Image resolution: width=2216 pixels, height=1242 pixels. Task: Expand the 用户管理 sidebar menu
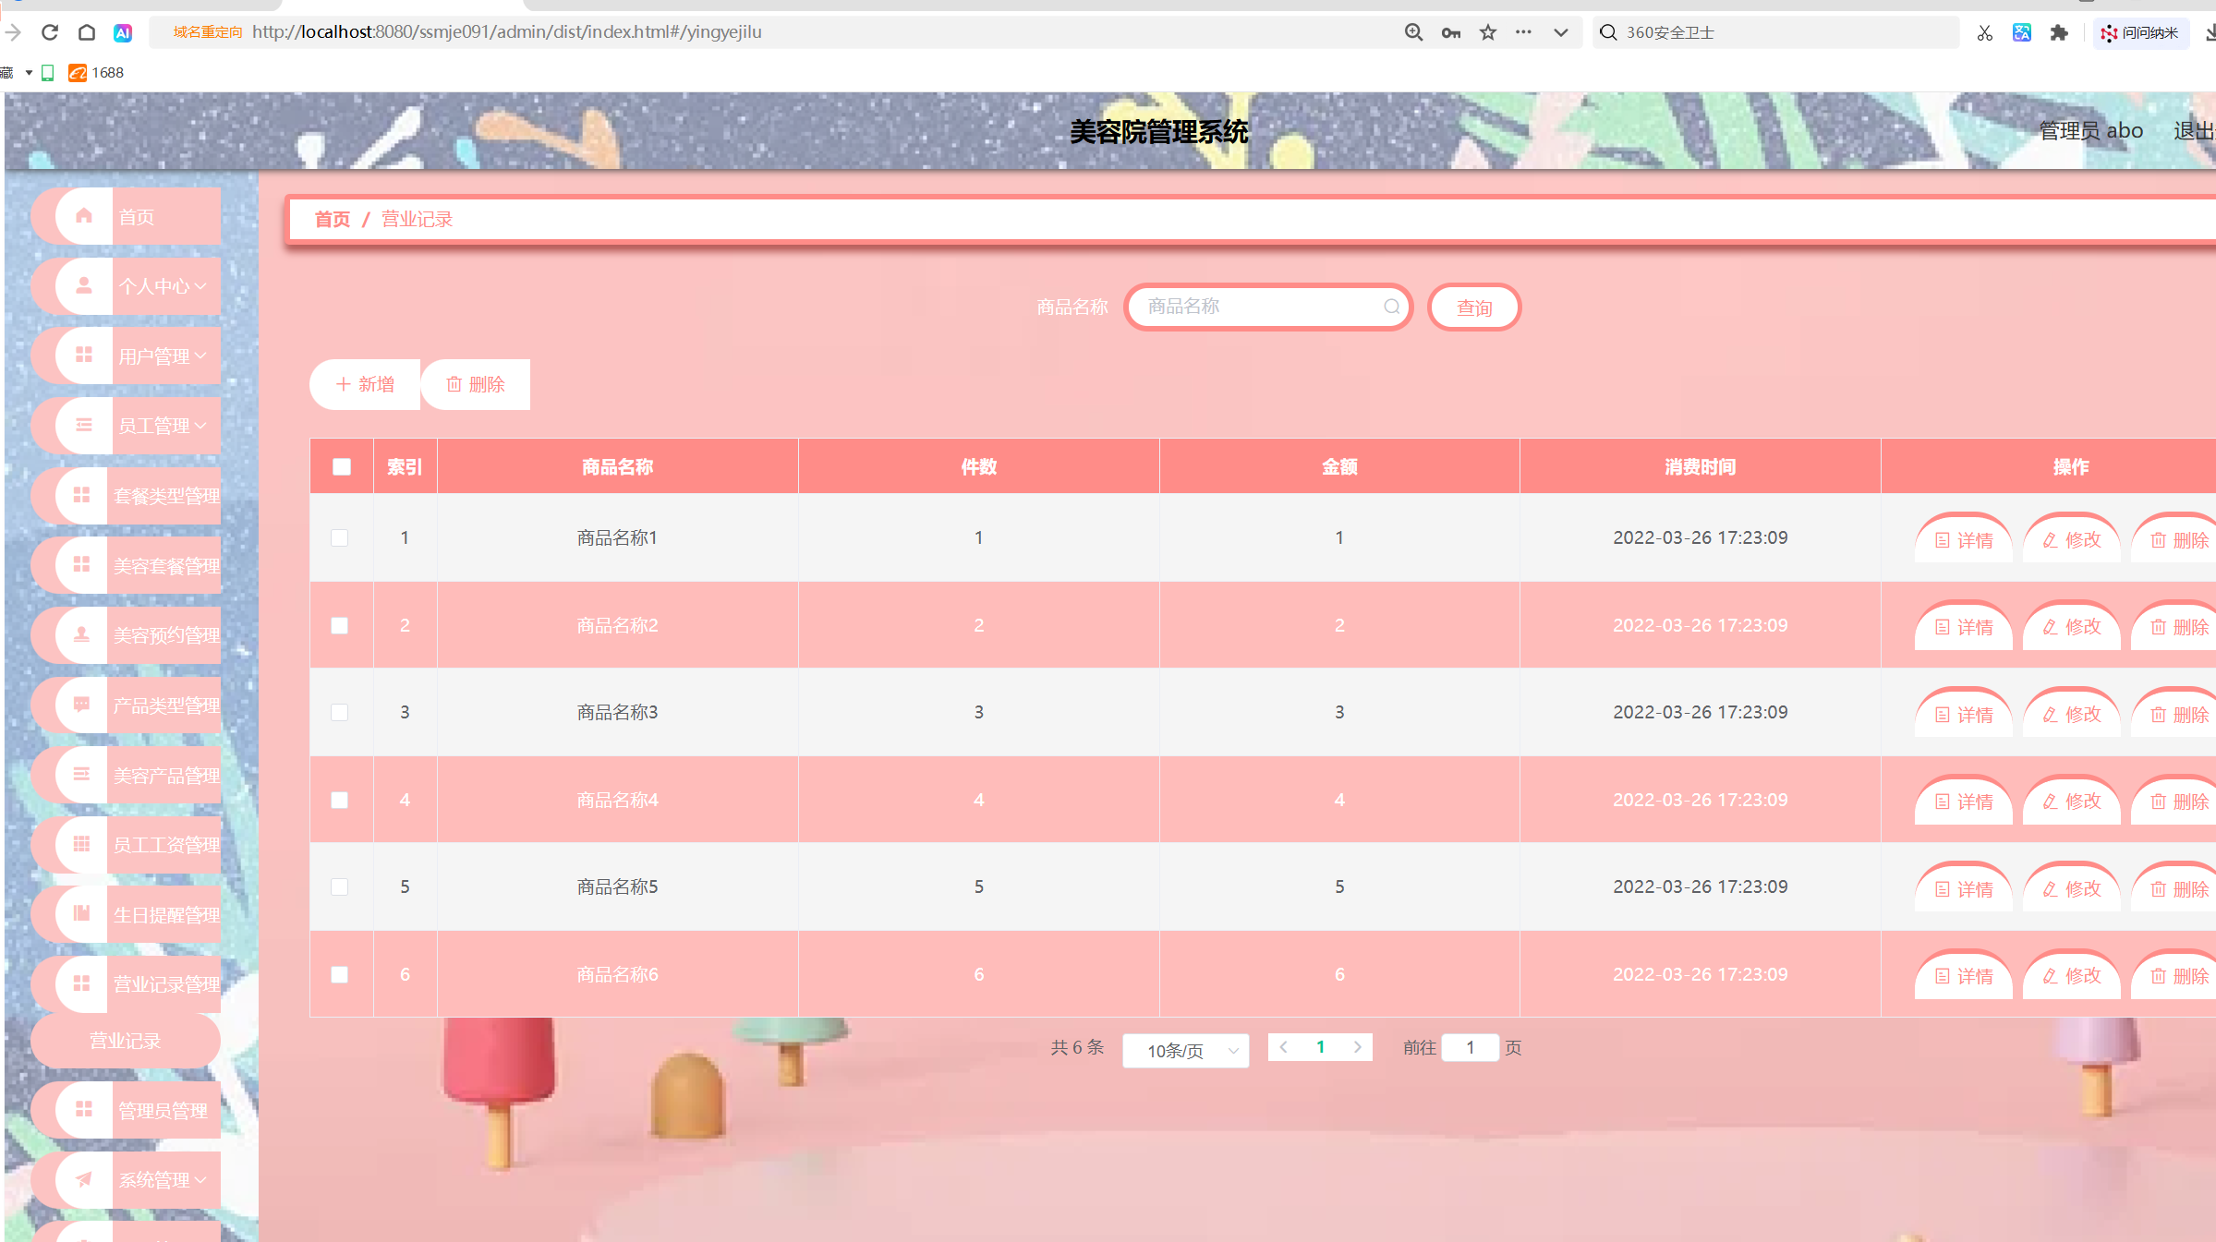pyautogui.click(x=162, y=356)
